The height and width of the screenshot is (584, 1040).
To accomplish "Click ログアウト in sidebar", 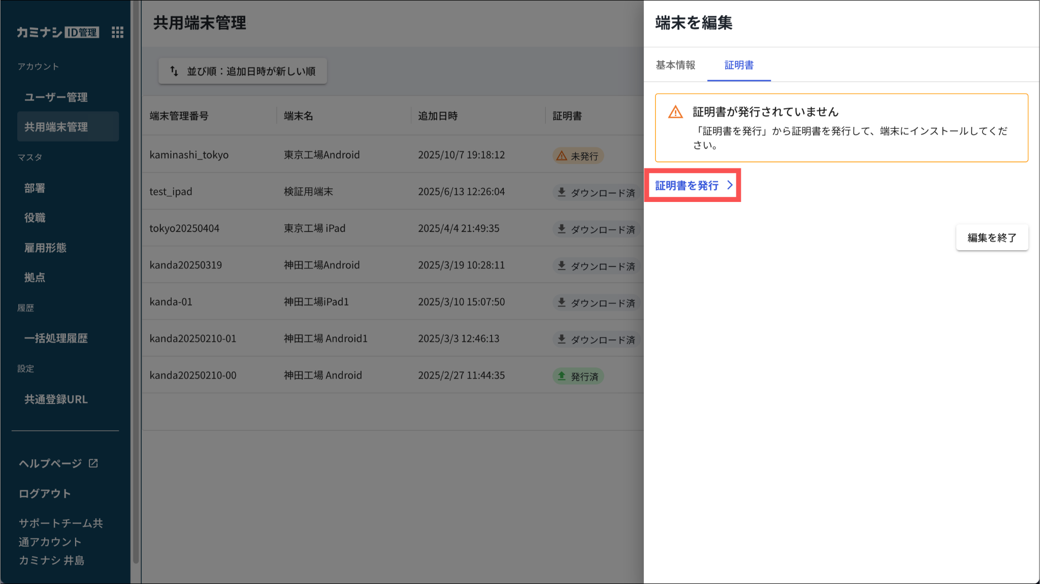I will coord(45,493).
